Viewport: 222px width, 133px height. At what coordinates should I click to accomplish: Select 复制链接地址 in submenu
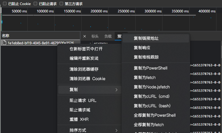tap(146, 38)
